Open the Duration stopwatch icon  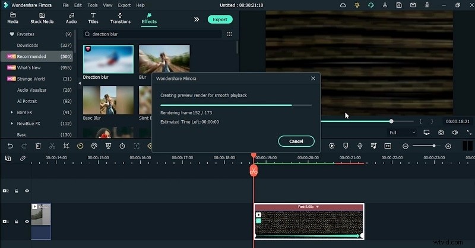122,146
